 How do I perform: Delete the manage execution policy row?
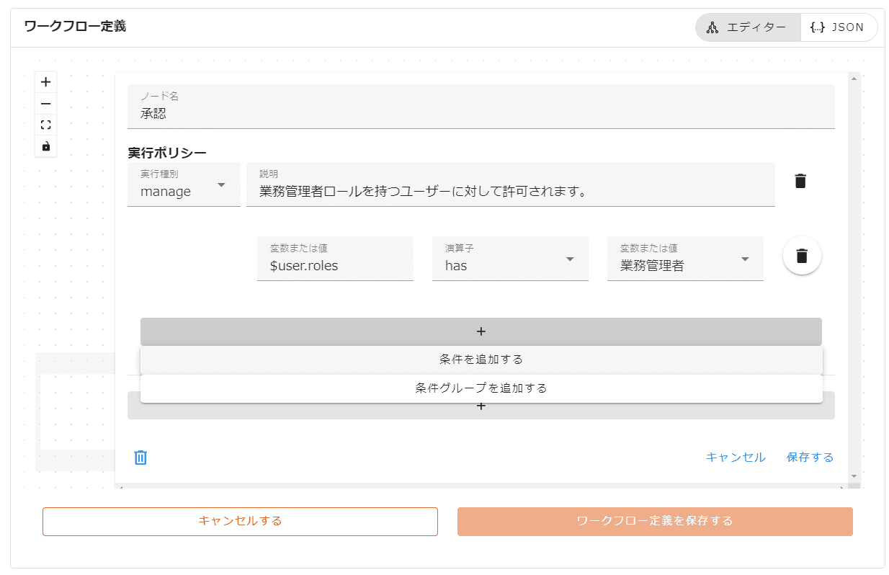point(800,182)
